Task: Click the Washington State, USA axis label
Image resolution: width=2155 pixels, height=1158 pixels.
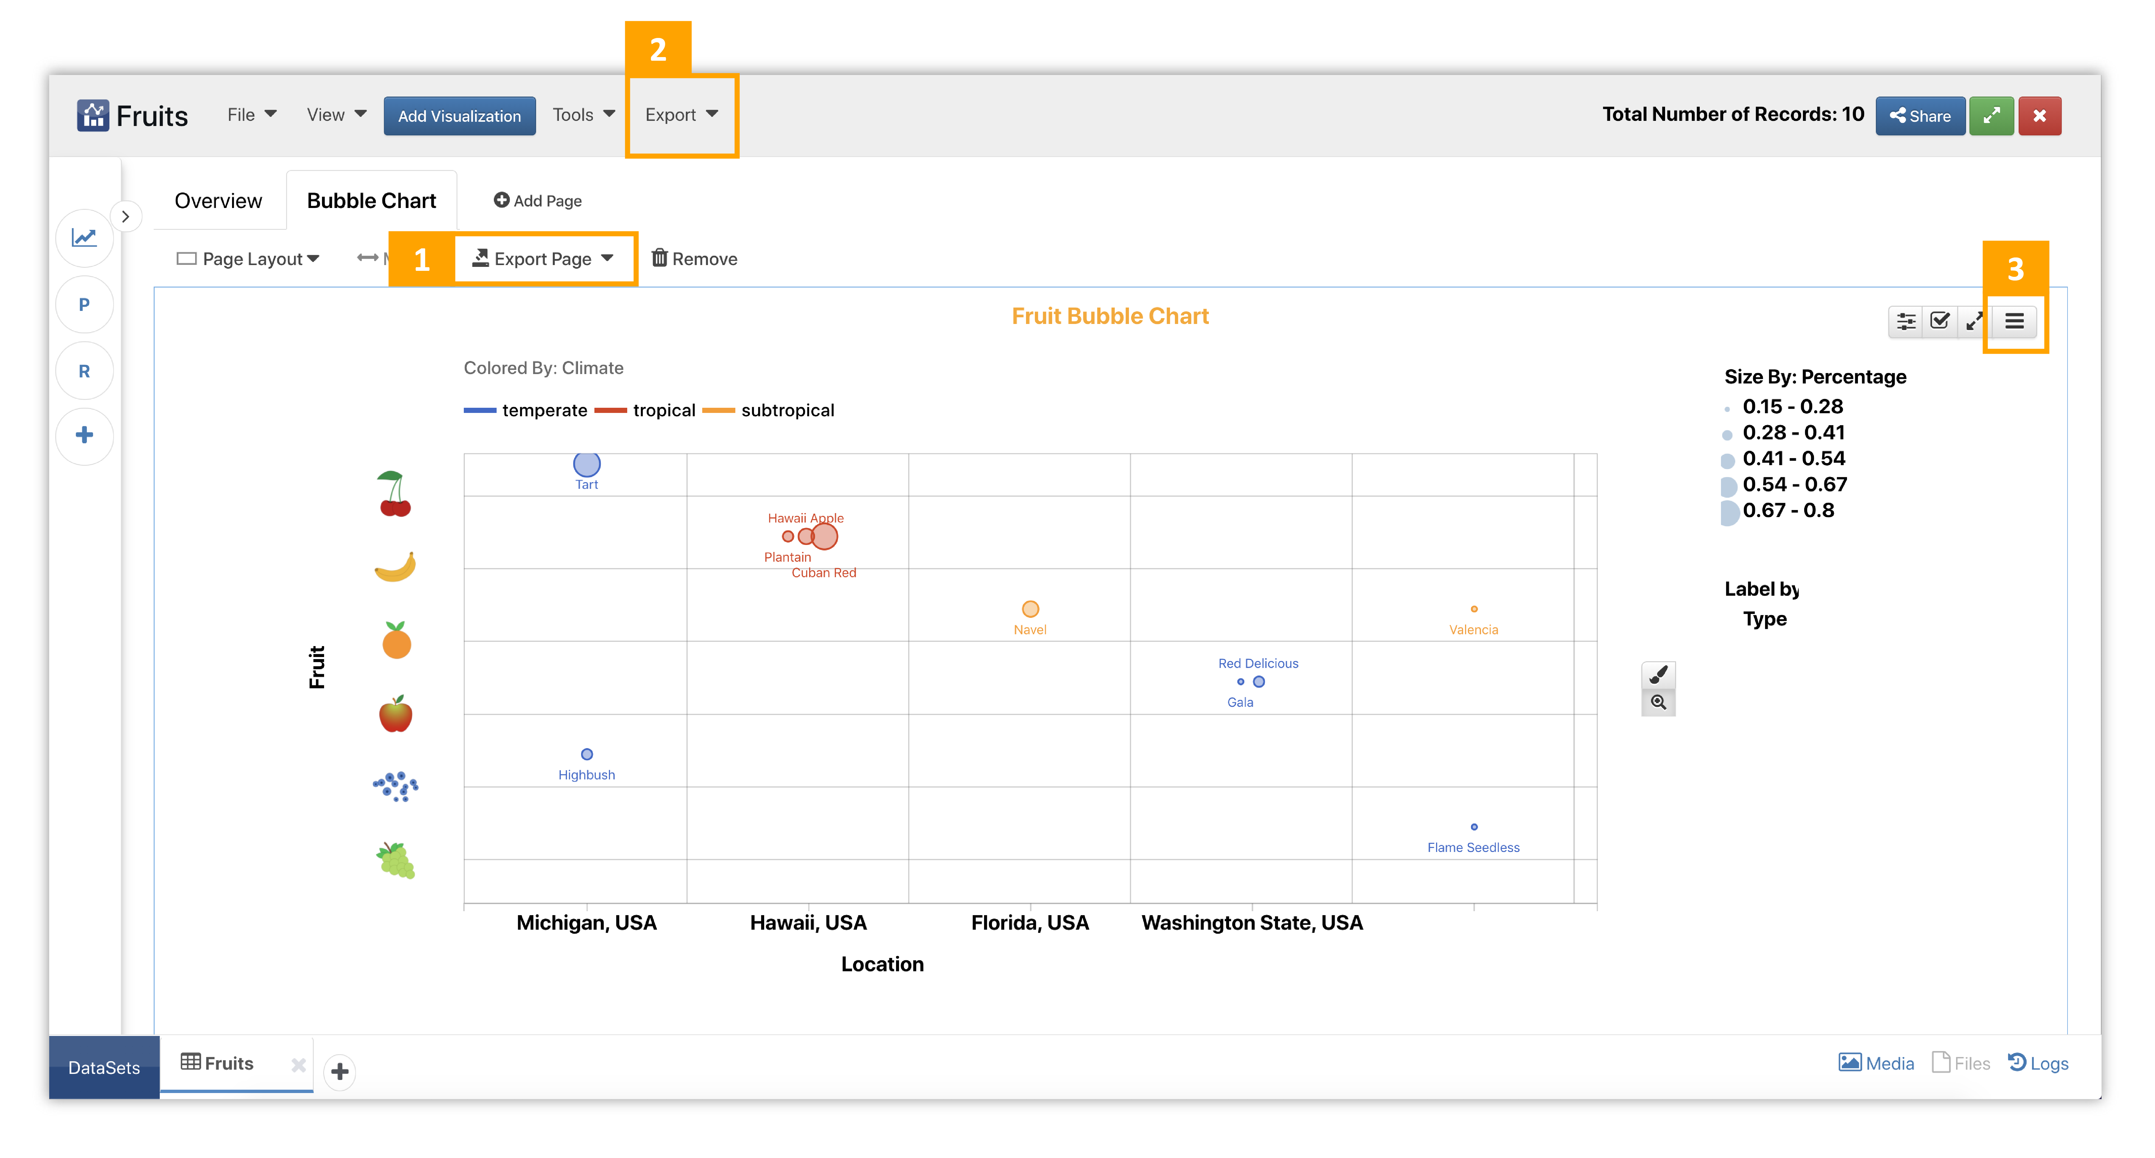Action: (1252, 923)
